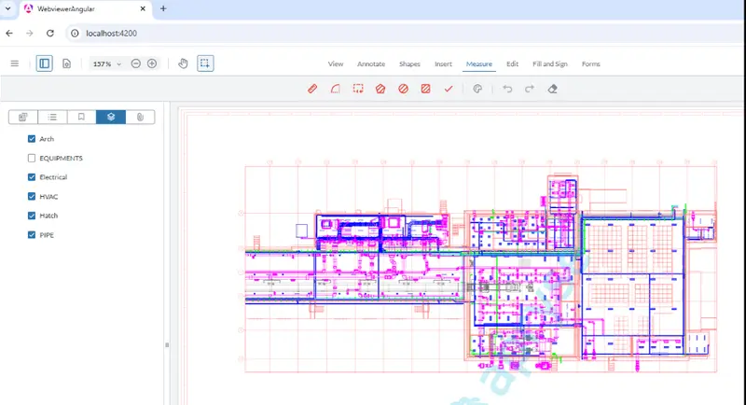Click the eraser tool icon
Image resolution: width=746 pixels, height=405 pixels.
tap(553, 90)
